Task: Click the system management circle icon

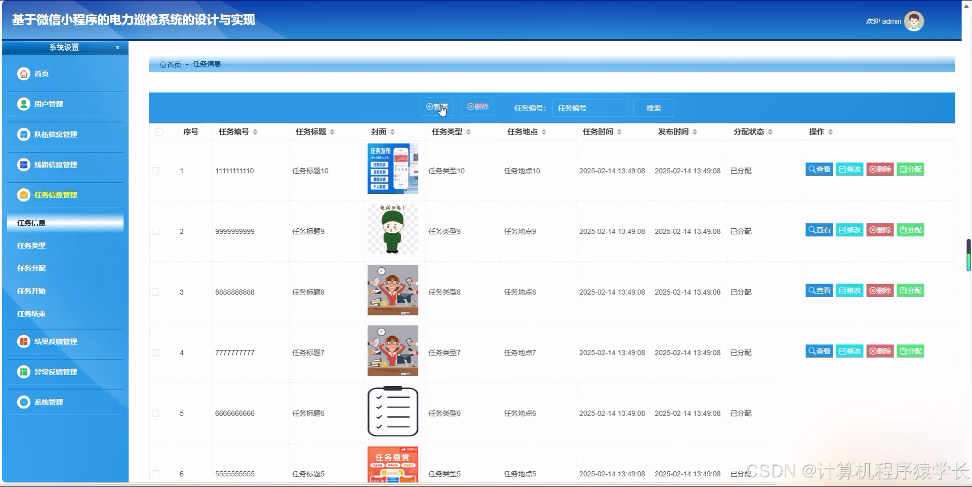Action: (24, 402)
